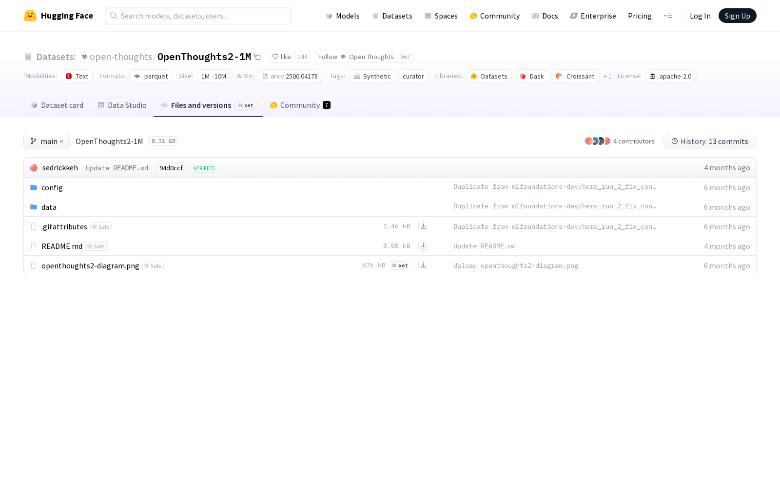
Task: Click the sedrickkeh avatar
Action: [34, 168]
